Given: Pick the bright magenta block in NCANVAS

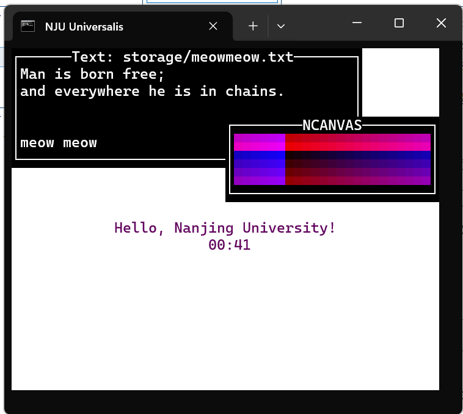Looking at the screenshot, I should pyautogui.click(x=260, y=142).
